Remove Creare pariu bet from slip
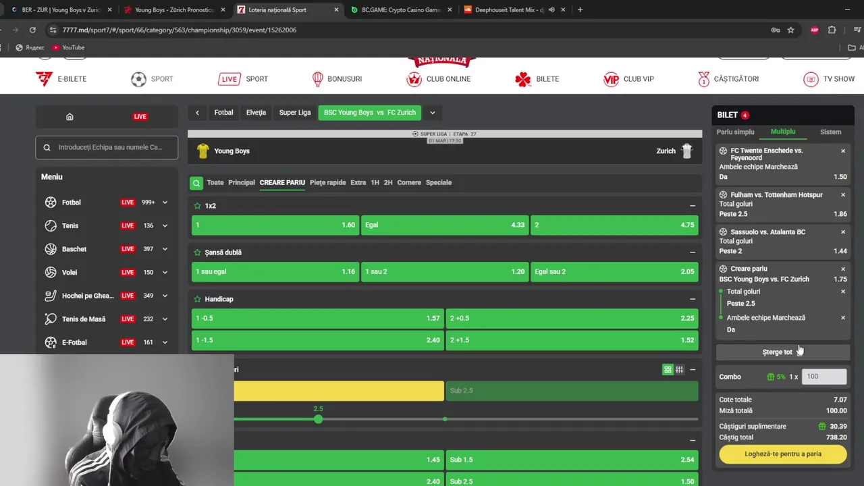 (x=843, y=269)
